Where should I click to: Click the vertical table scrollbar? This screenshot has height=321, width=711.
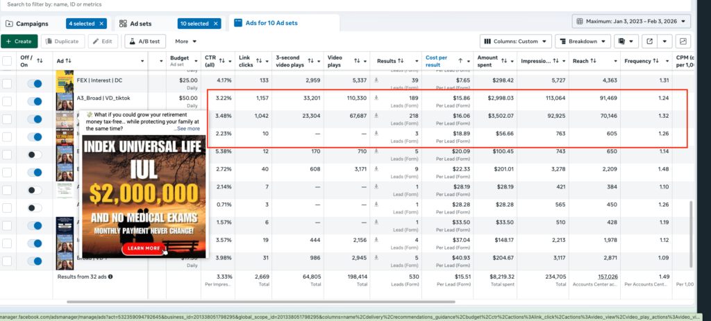coord(691,236)
